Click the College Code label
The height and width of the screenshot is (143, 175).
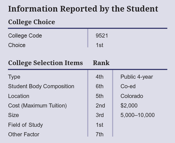point(25,36)
